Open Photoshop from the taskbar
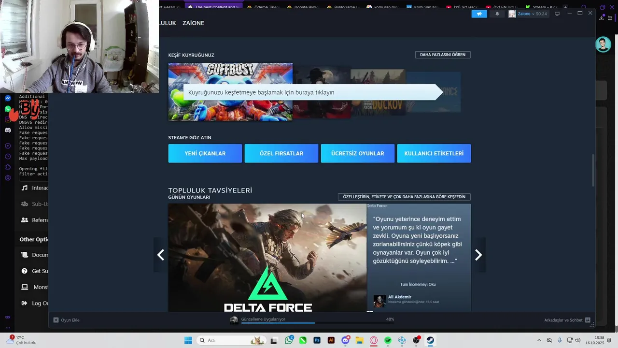 317,340
